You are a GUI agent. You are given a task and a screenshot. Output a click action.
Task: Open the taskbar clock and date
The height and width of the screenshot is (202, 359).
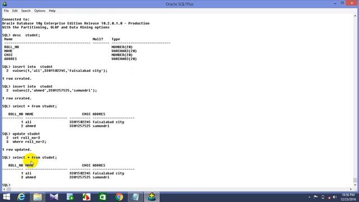(348, 197)
